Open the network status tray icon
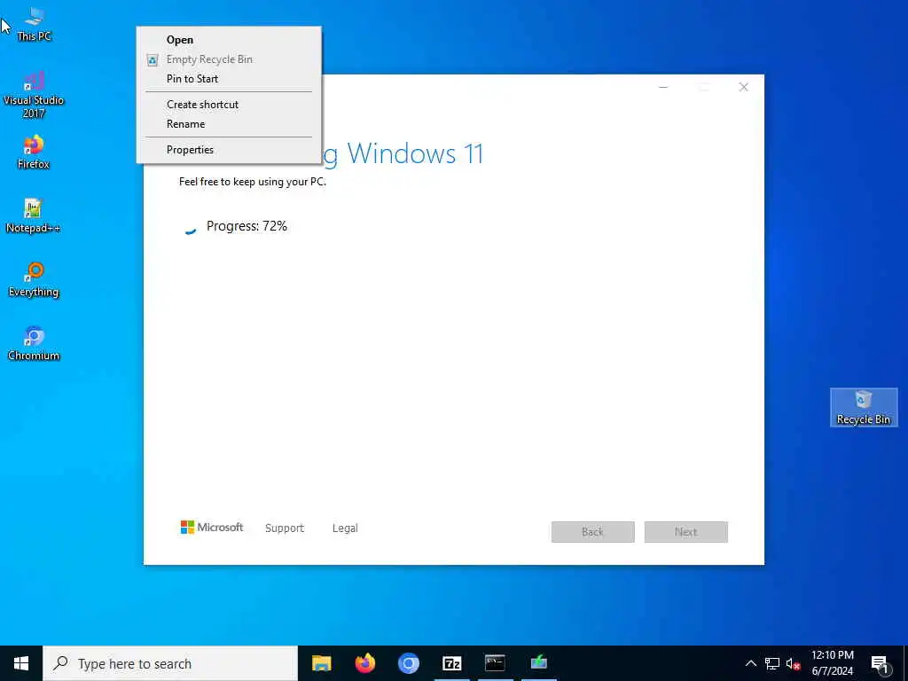 [x=772, y=663]
